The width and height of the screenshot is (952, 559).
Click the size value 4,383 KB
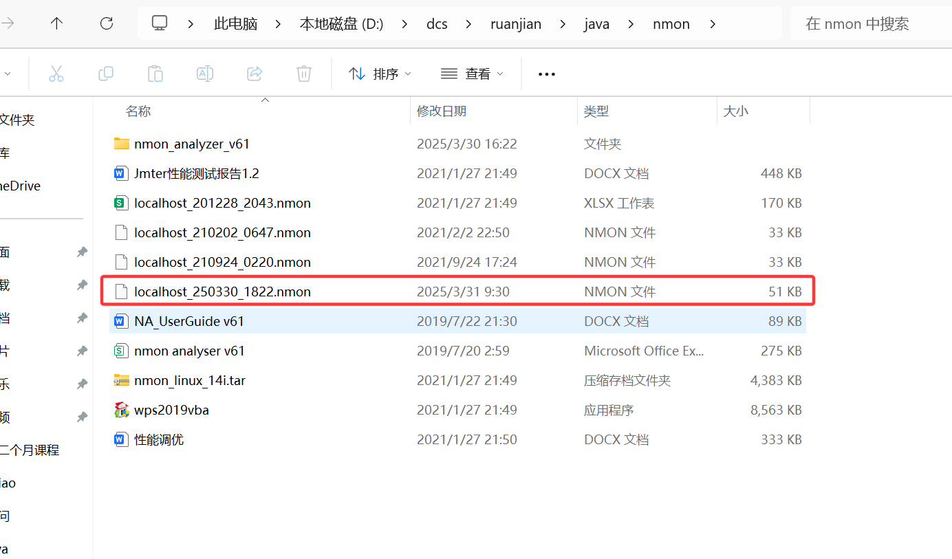(776, 380)
